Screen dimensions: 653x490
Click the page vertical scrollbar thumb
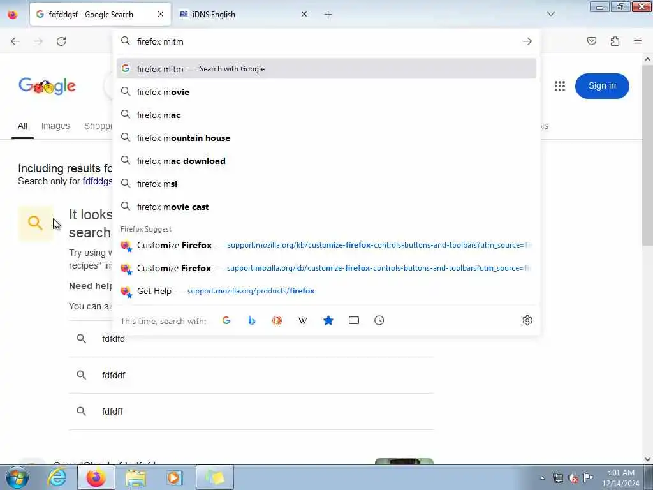(647, 155)
